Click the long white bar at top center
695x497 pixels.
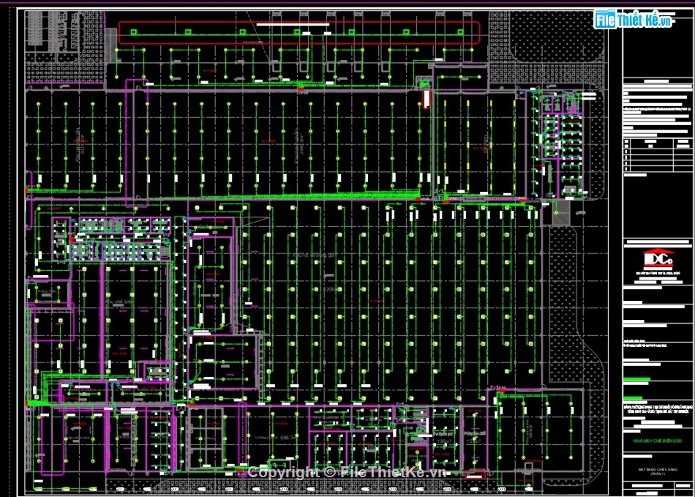click(293, 23)
